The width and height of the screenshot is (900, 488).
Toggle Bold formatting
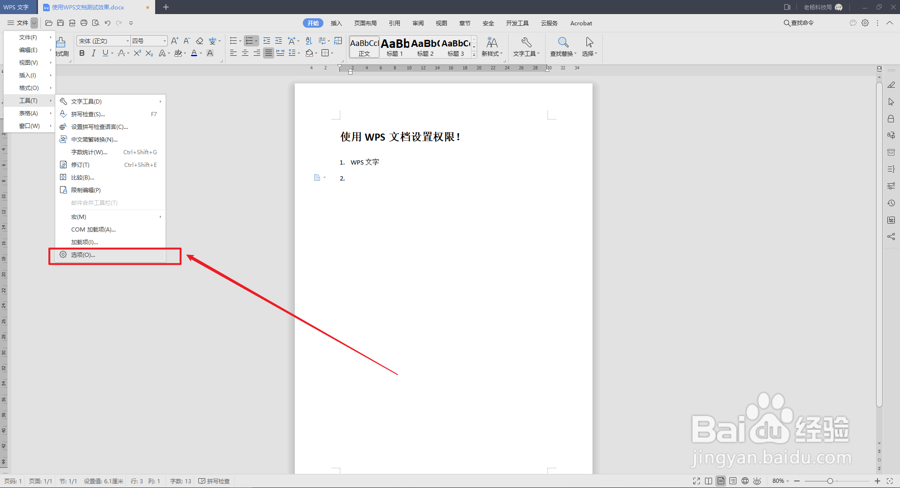click(x=82, y=53)
